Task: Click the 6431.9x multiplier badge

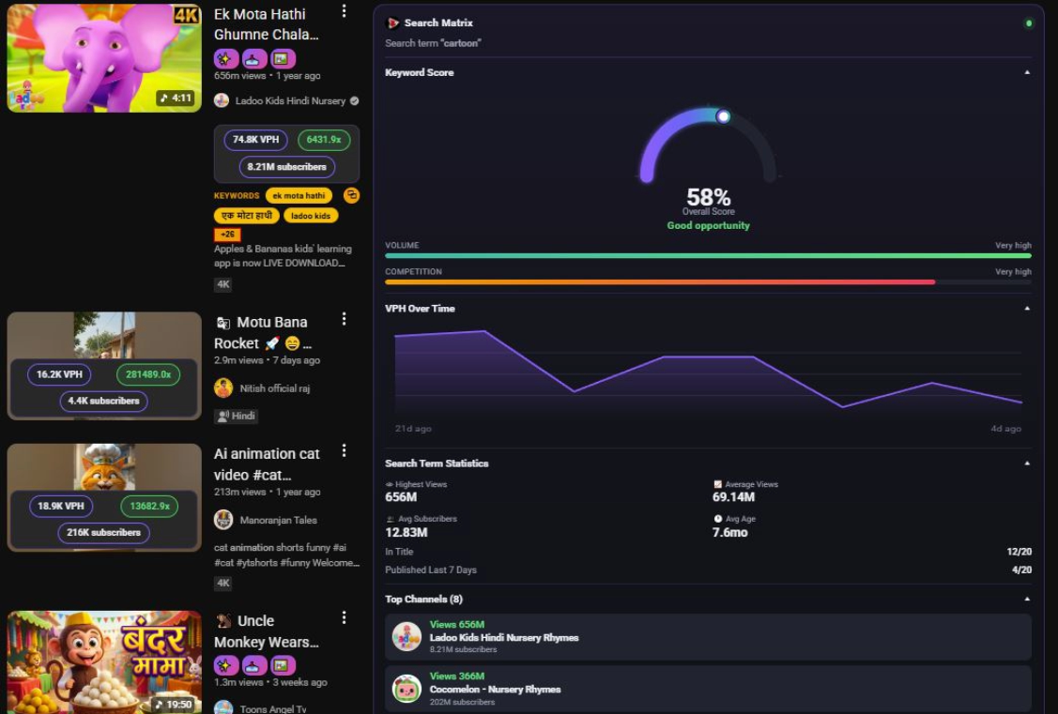Action: click(x=324, y=140)
